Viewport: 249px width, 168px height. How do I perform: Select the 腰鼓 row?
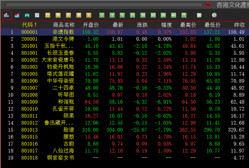125,137
